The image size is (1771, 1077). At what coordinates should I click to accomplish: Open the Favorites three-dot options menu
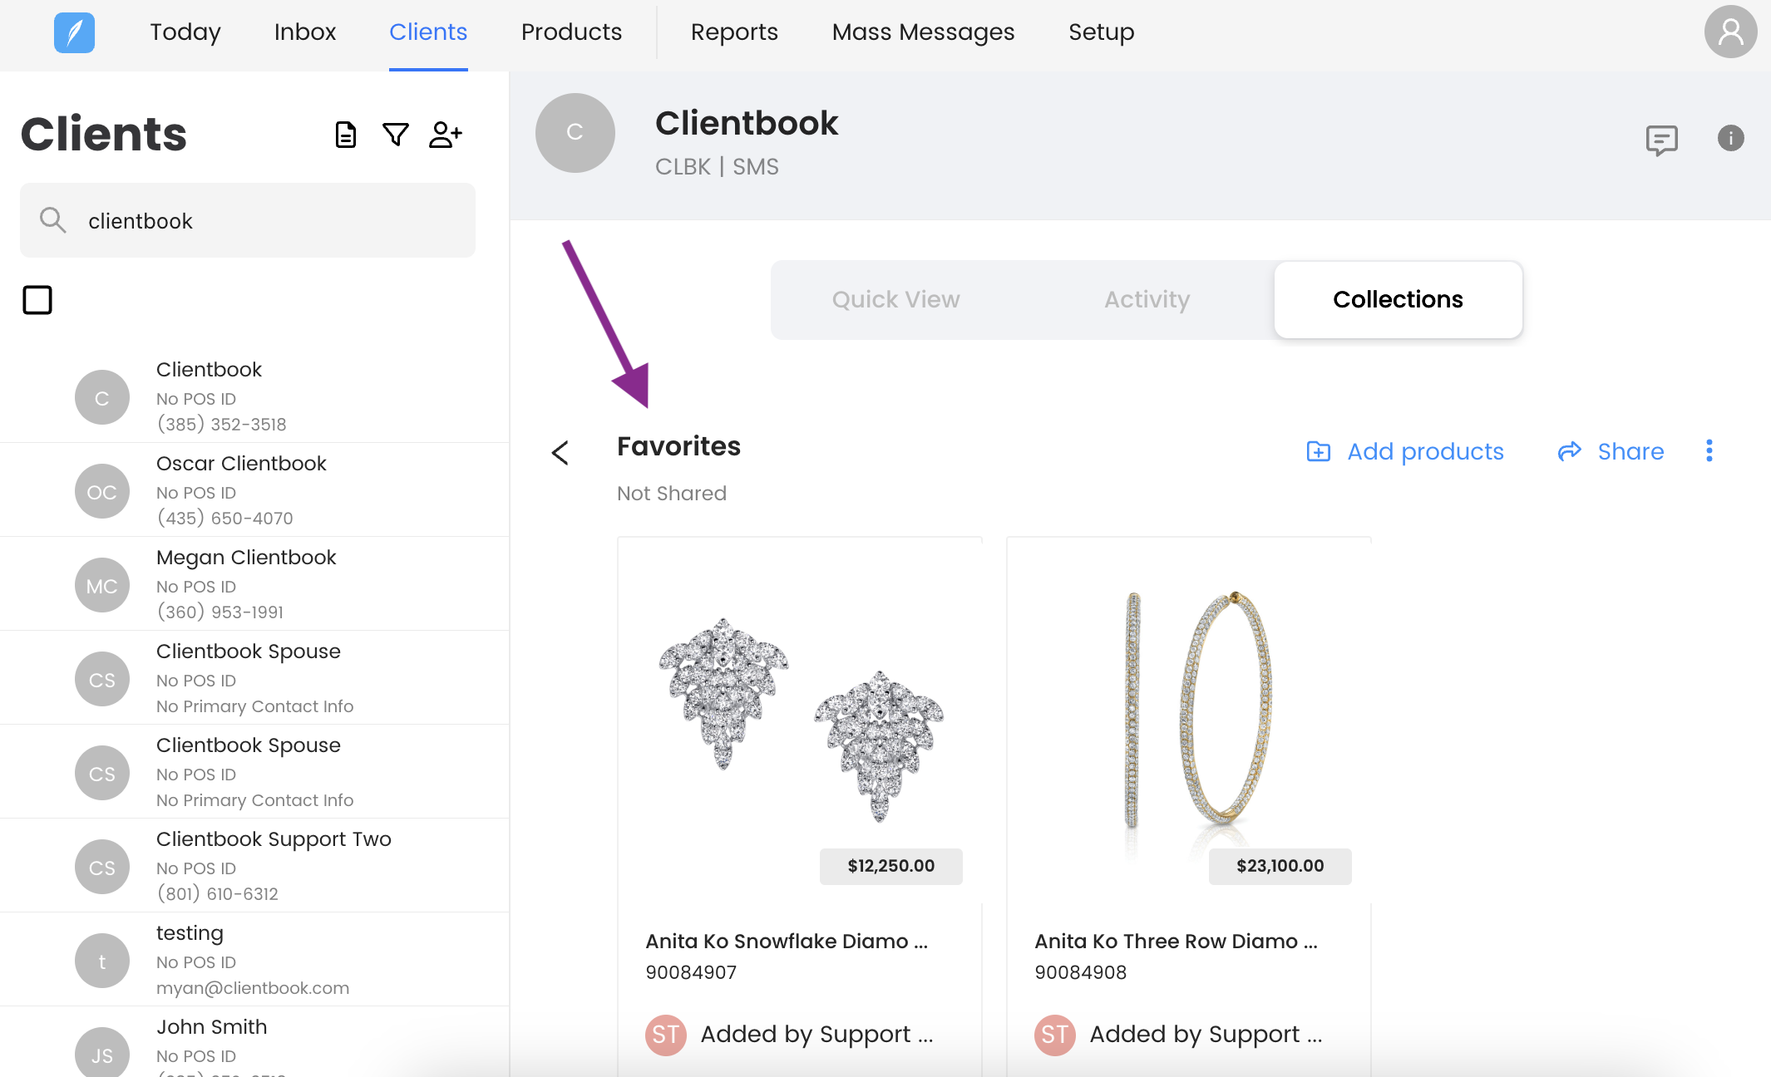tap(1709, 450)
